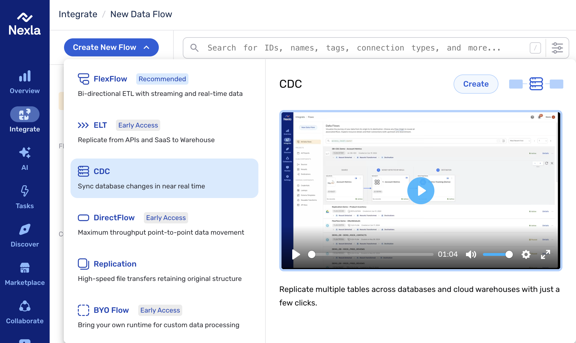The image size is (576, 343).
Task: Open the Marketplace sidebar section
Action: point(25,274)
